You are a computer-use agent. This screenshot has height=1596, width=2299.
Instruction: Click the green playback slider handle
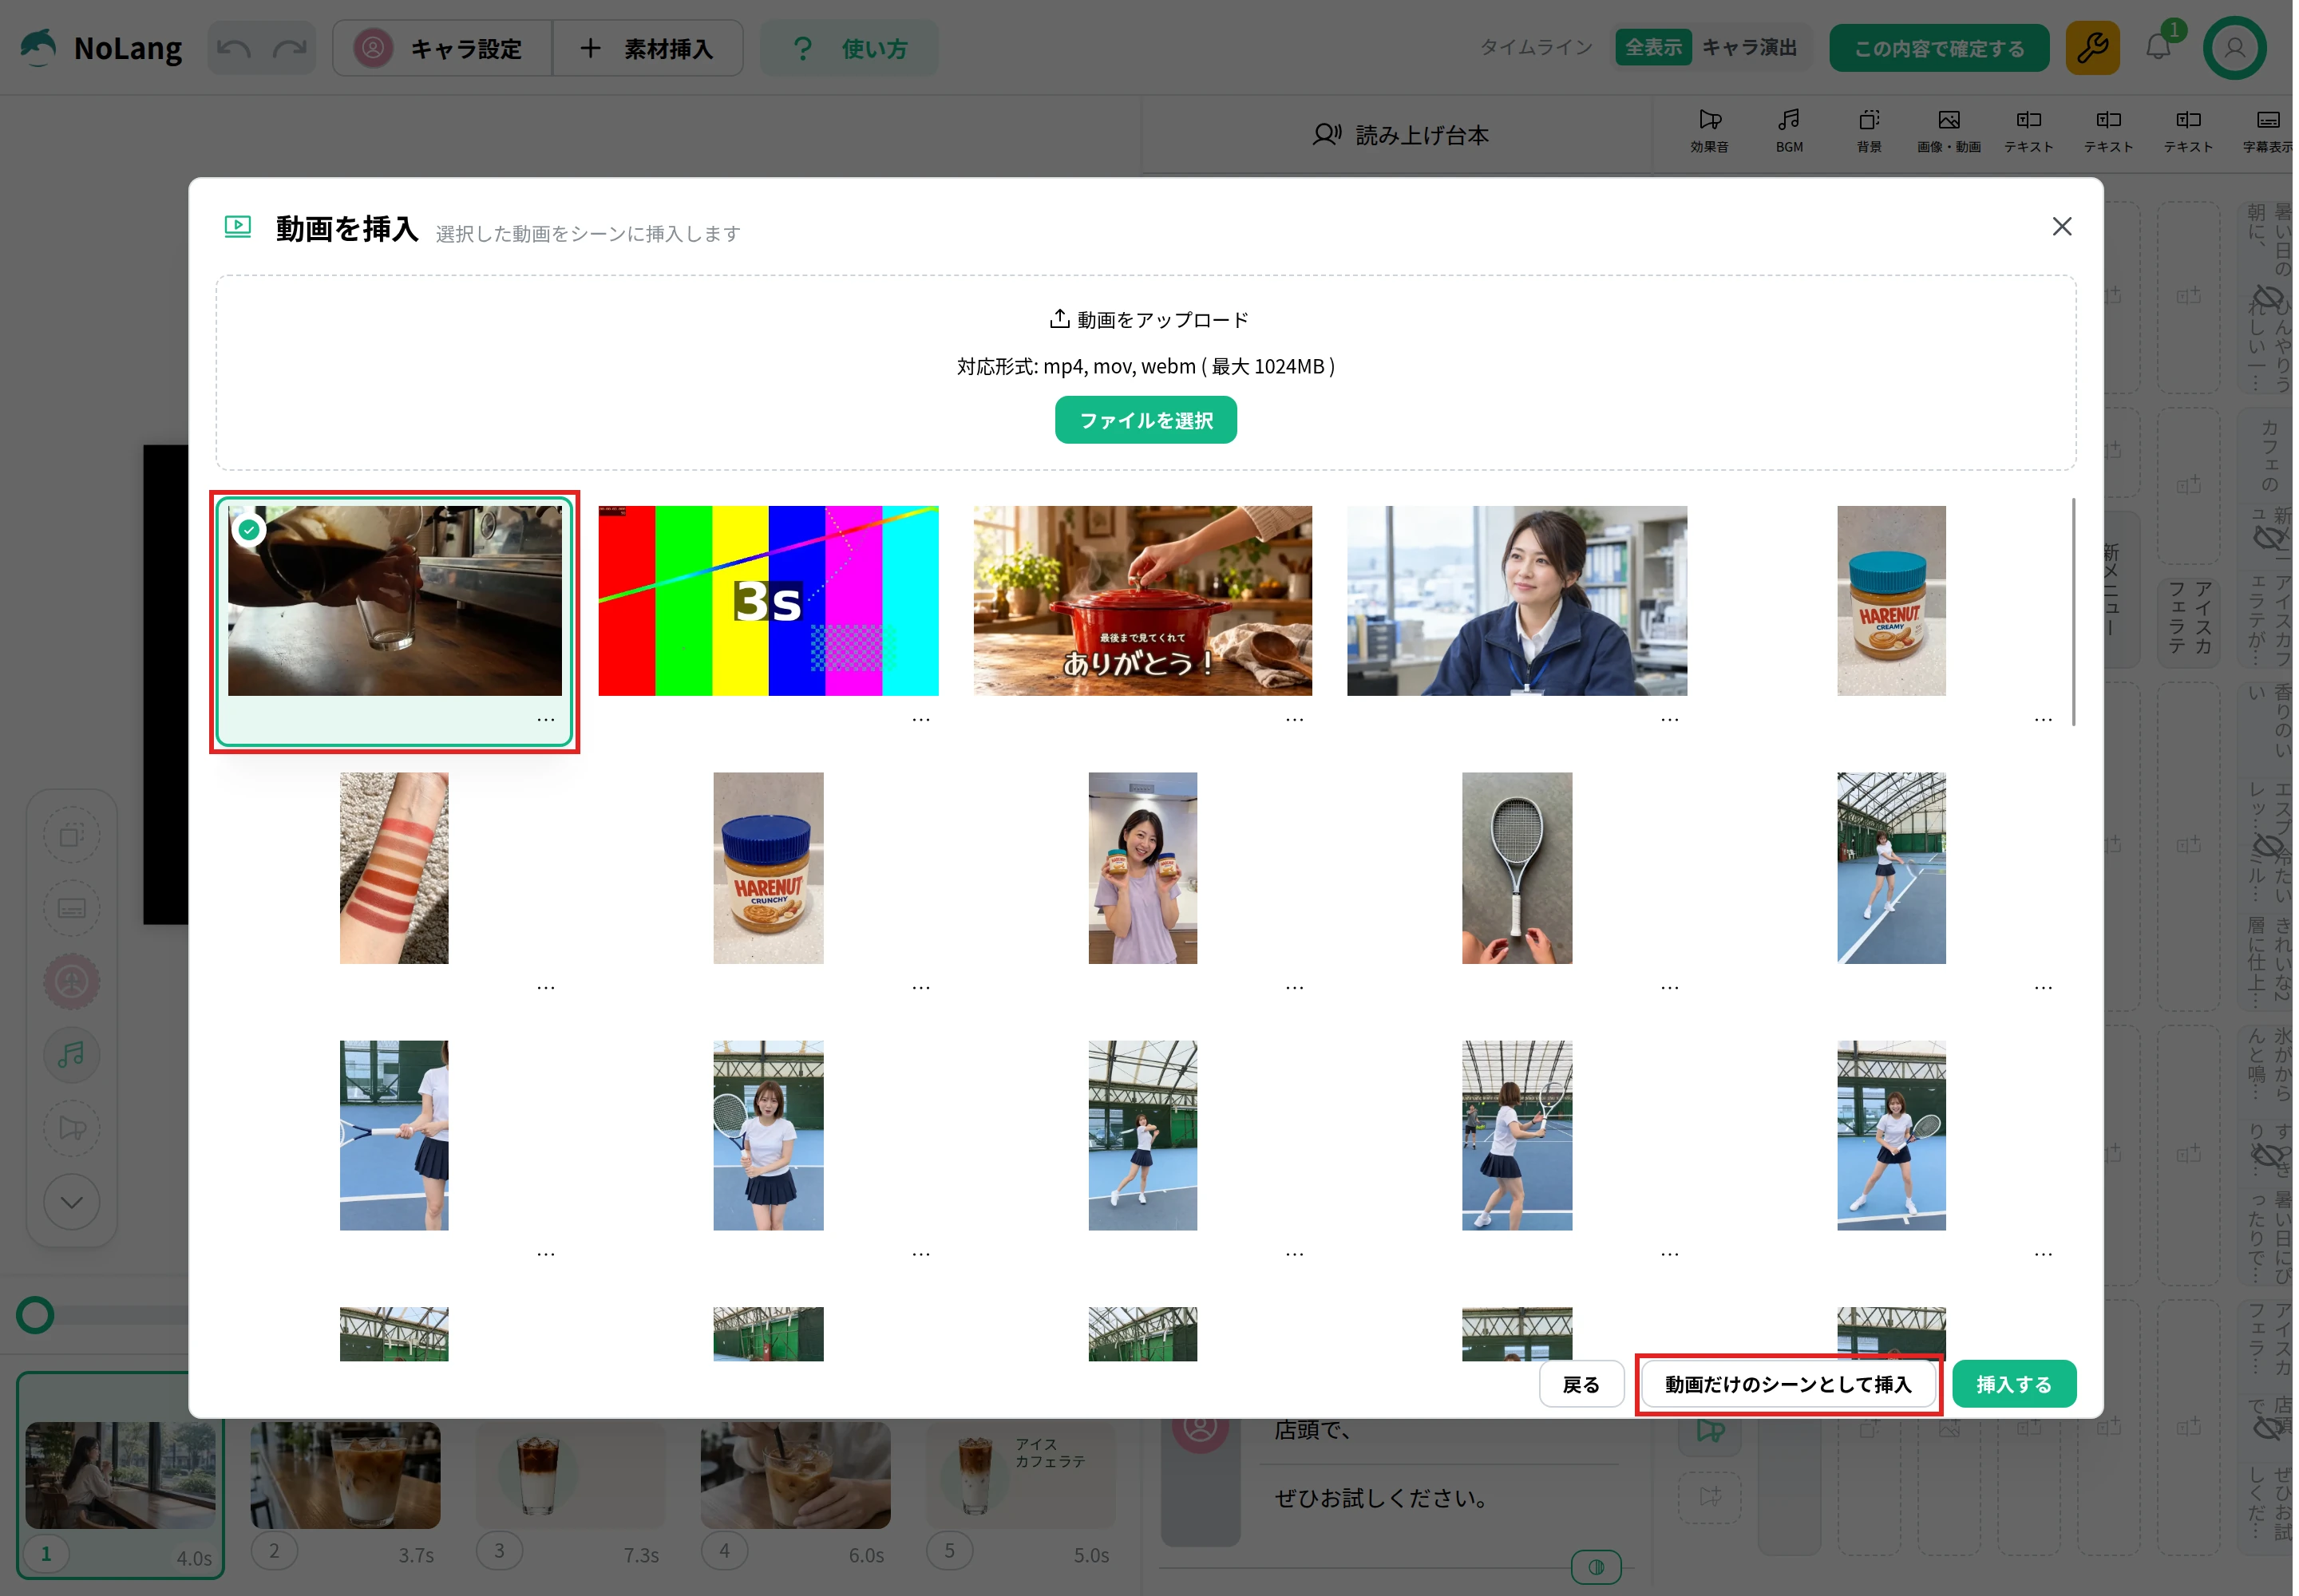pos(35,1315)
